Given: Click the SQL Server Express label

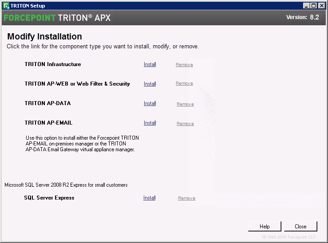Looking at the screenshot, I should tap(49, 198).
